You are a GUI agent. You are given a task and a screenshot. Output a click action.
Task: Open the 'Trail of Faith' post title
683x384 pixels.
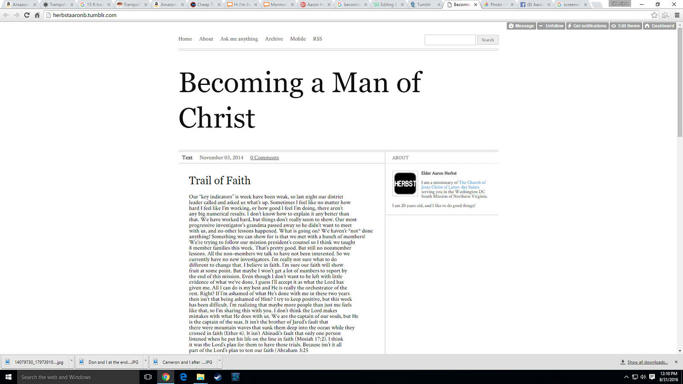click(x=220, y=180)
